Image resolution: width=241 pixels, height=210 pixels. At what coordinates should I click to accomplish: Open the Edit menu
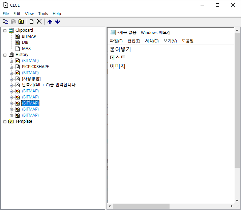(x=17, y=14)
